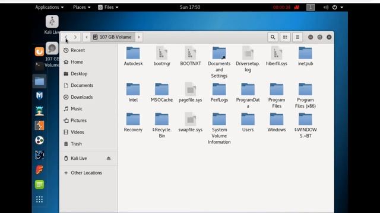Open the Places menu
Screen dimensions: 380x213
tap(82, 7)
